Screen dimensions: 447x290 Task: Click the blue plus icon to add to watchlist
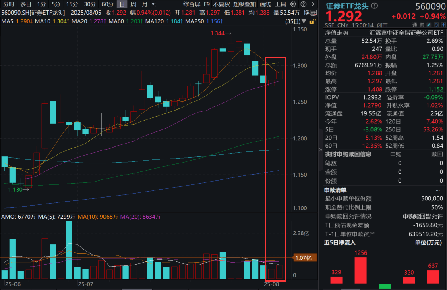443,24
